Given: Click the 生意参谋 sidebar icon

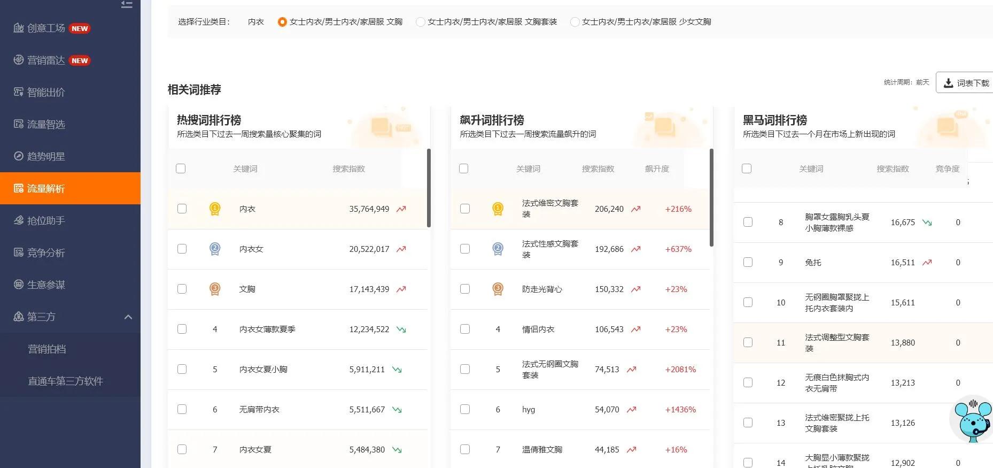Looking at the screenshot, I should coord(19,285).
